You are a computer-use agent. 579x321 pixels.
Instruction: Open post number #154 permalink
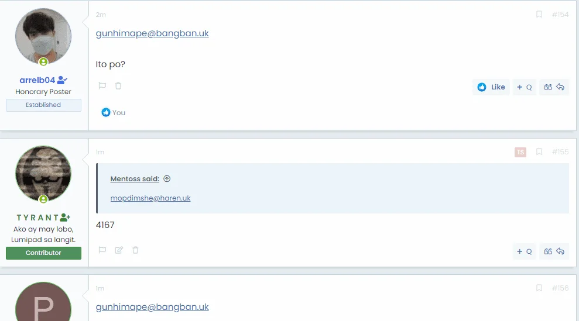pos(560,15)
